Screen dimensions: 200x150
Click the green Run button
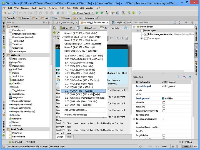[97, 13]
